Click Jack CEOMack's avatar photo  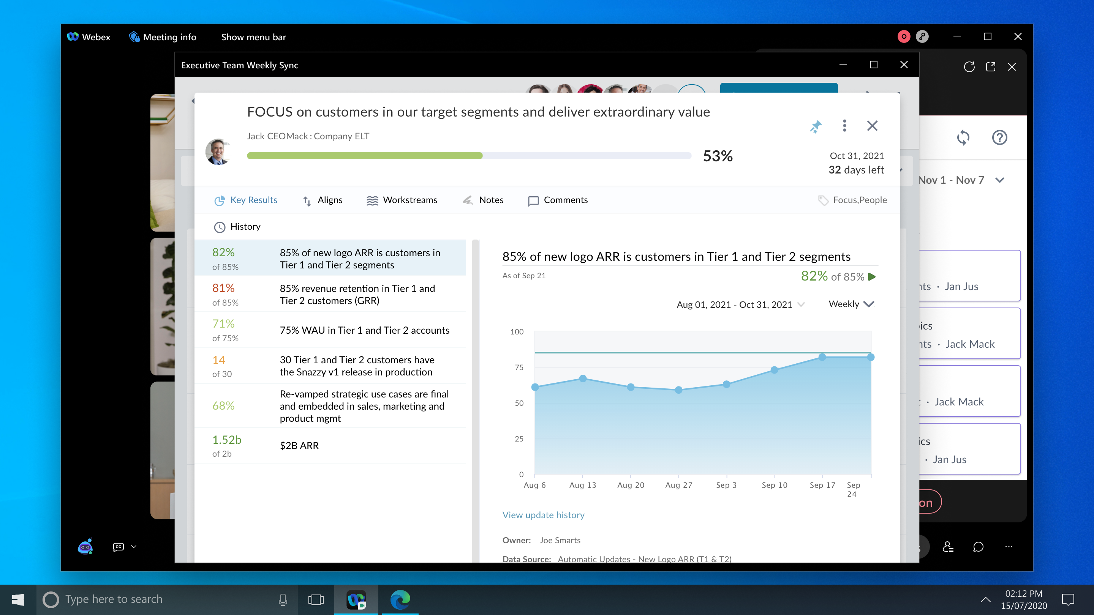pyautogui.click(x=218, y=151)
